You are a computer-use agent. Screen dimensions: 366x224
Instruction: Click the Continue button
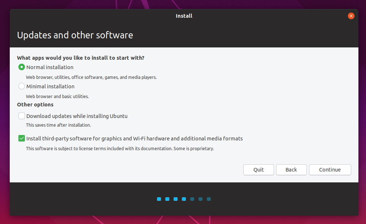(x=330, y=169)
